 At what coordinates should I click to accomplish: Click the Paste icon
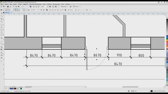coord(19,7)
